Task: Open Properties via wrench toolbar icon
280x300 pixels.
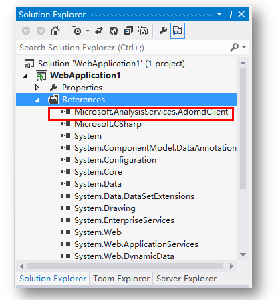Action: tap(163, 31)
